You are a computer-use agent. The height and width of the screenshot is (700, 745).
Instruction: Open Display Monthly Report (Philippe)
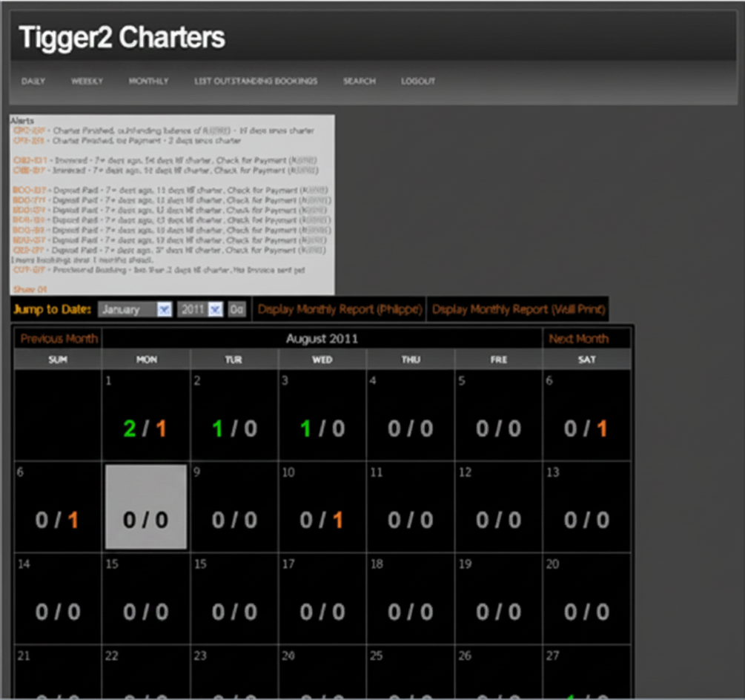tap(340, 310)
